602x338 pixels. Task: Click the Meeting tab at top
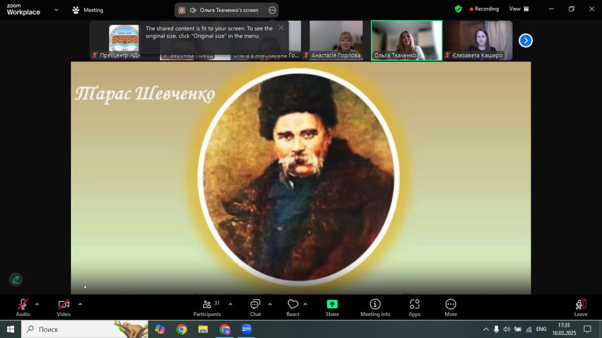pyautogui.click(x=88, y=10)
